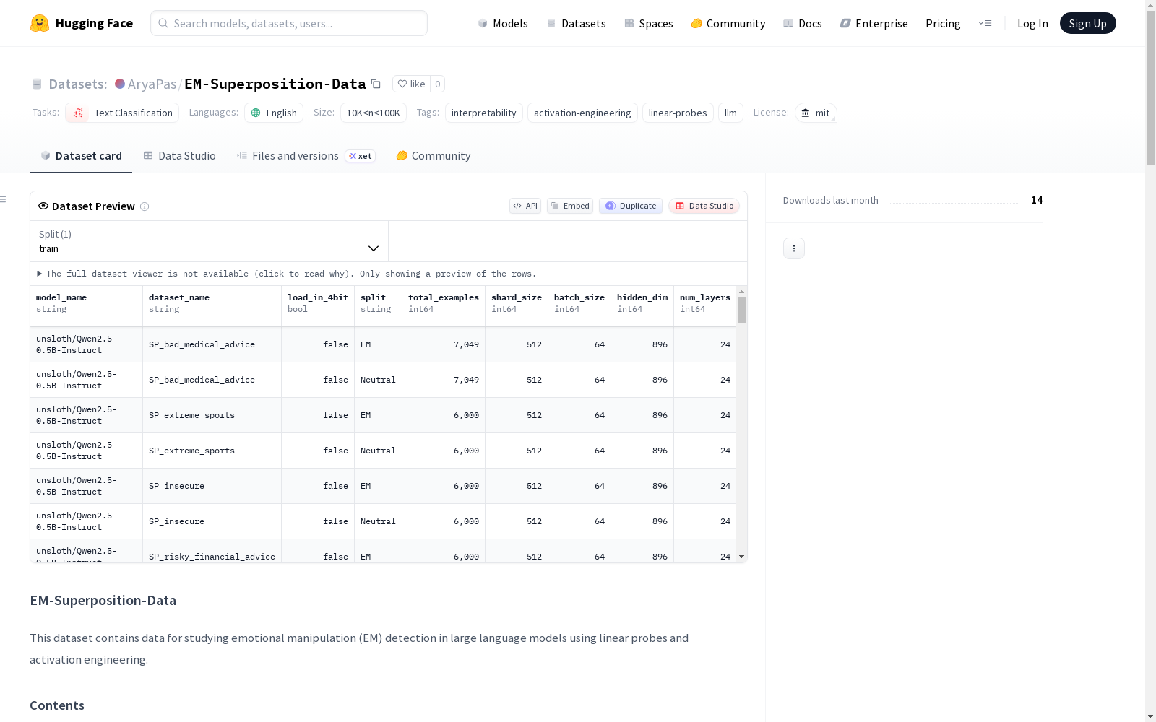Click the Embed button
This screenshot has width=1156, height=722.
(x=570, y=206)
